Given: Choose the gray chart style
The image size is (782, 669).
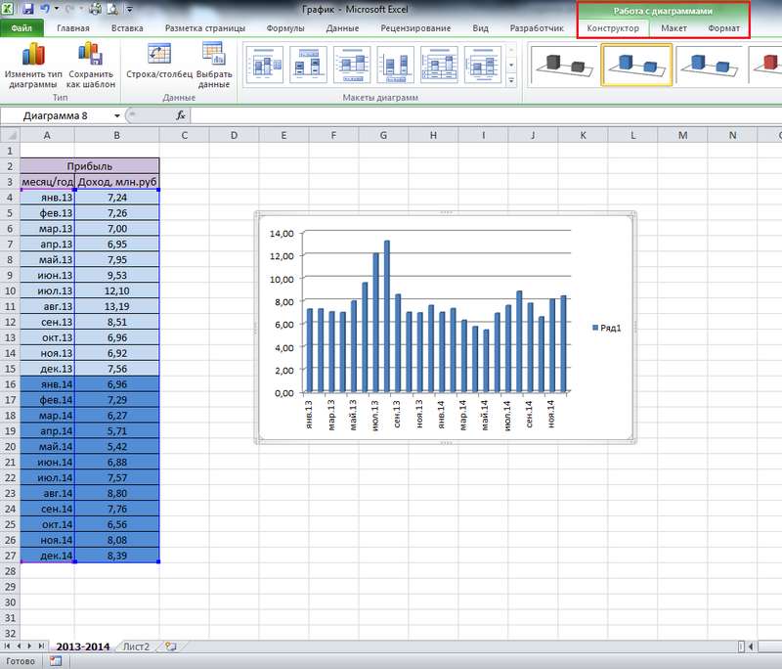Looking at the screenshot, I should (x=564, y=66).
